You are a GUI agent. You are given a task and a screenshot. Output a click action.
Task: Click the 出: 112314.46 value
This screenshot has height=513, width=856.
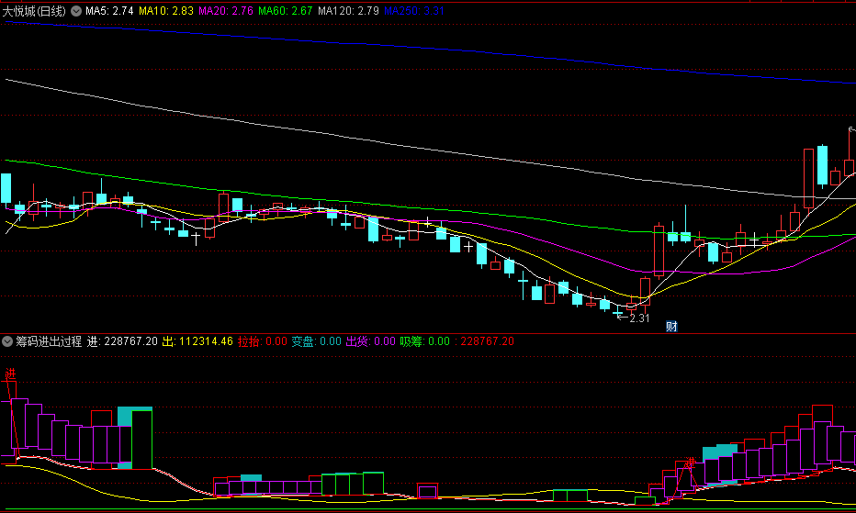pos(197,341)
